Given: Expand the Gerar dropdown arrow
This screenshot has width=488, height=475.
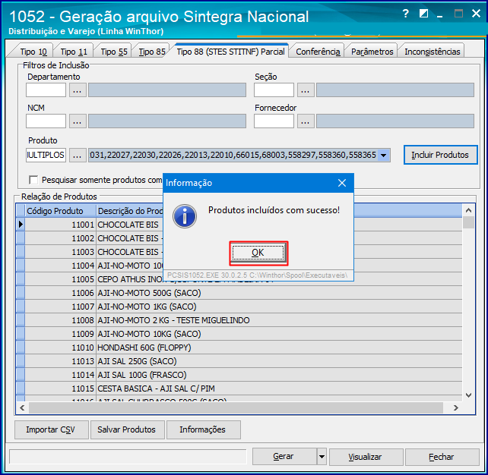Looking at the screenshot, I should [322, 457].
